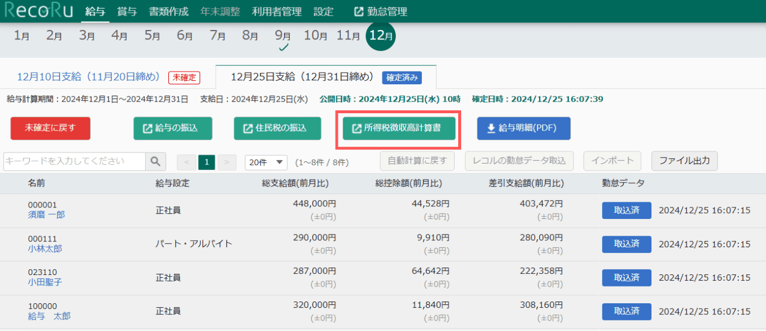Select the 6月 month
Image resolution: width=766 pixels, height=331 pixels.
coord(185,36)
